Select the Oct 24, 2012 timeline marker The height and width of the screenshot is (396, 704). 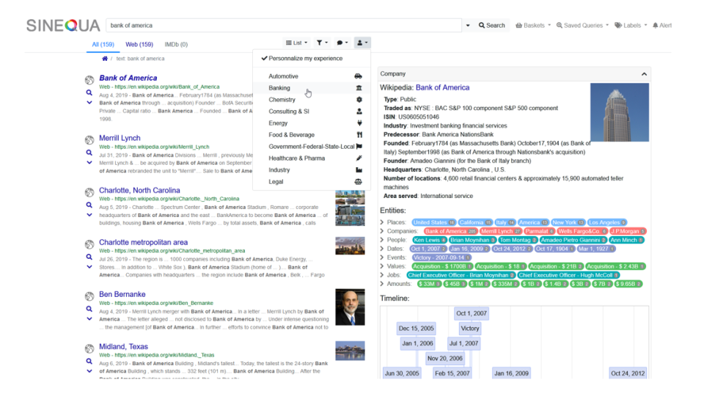628,373
